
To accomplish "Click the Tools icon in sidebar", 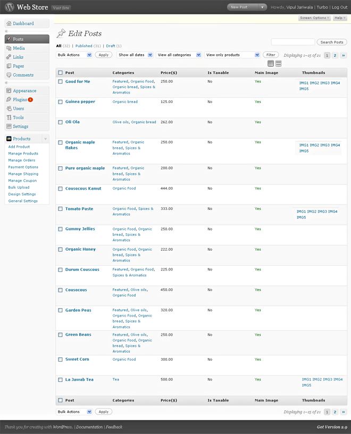I will click(x=9, y=117).
